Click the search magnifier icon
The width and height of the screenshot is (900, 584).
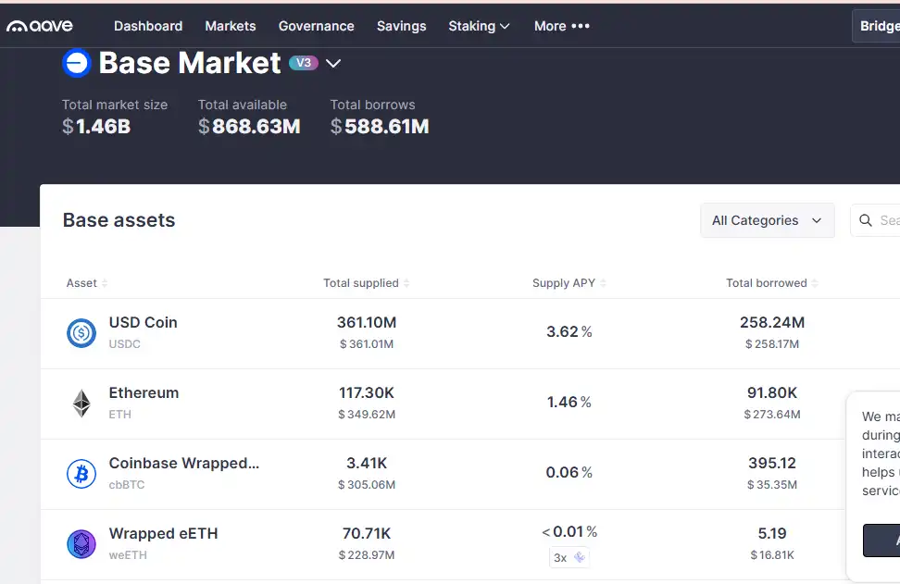(x=866, y=220)
